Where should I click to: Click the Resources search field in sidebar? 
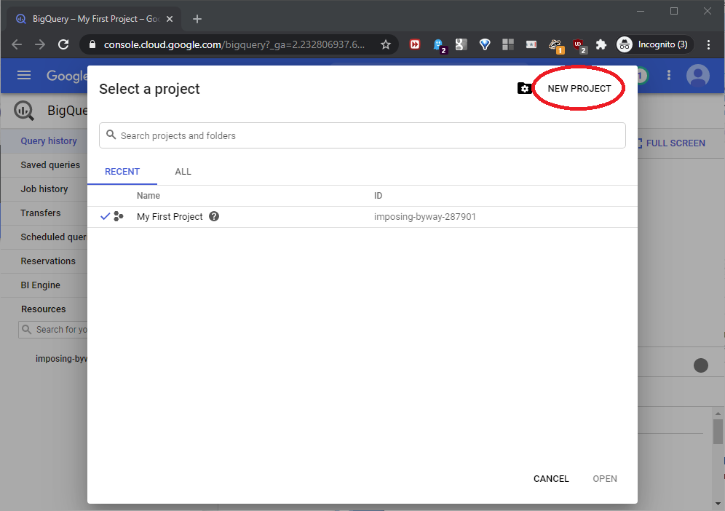[x=53, y=330]
